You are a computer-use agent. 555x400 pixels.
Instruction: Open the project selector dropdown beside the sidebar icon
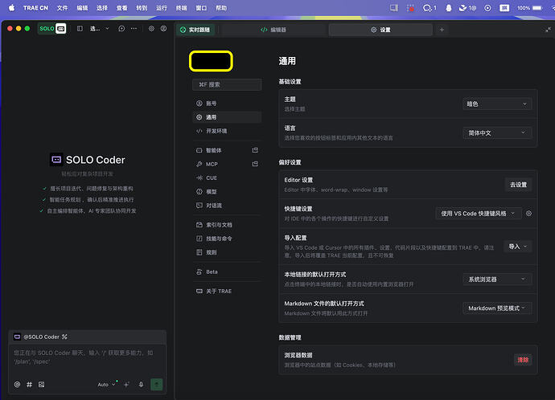[x=100, y=29]
